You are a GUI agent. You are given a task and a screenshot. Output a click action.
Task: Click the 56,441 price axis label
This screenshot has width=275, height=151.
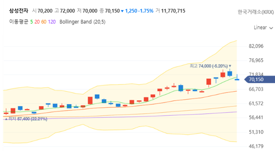(256, 118)
